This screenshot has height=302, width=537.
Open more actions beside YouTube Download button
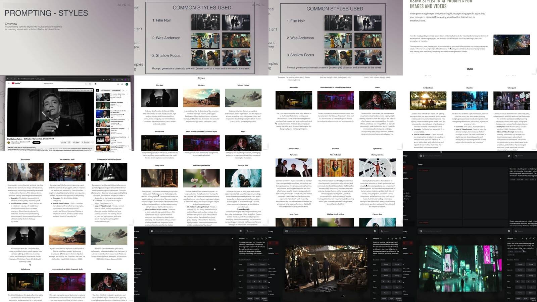(x=93, y=142)
